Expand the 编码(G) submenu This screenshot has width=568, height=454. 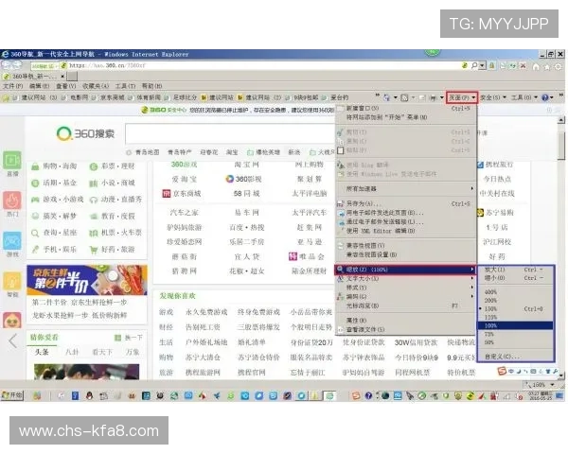pos(405,296)
